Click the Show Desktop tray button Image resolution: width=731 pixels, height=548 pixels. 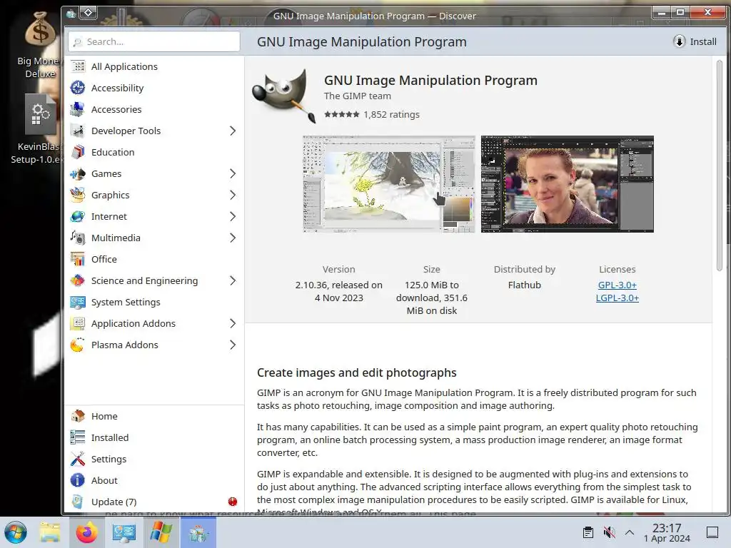(x=712, y=532)
